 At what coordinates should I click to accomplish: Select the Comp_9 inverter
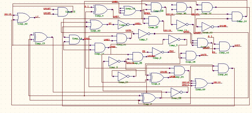tap(174, 40)
